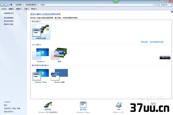
Task: Click the 所有控制面板项 breadcrumb
Action: [31, 5]
